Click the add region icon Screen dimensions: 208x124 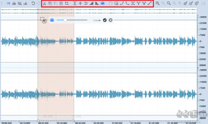pyautogui.click(x=116, y=3)
